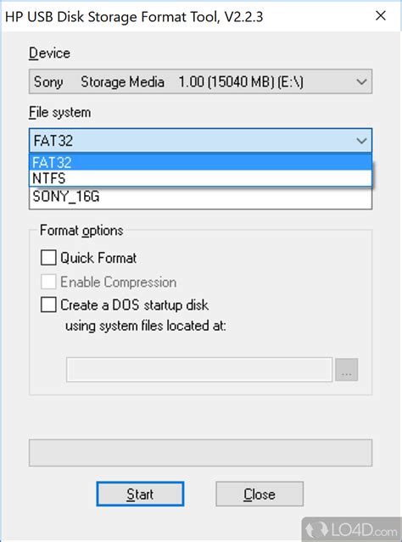The image size is (402, 542).
Task: Click the Close button
Action: [260, 494]
